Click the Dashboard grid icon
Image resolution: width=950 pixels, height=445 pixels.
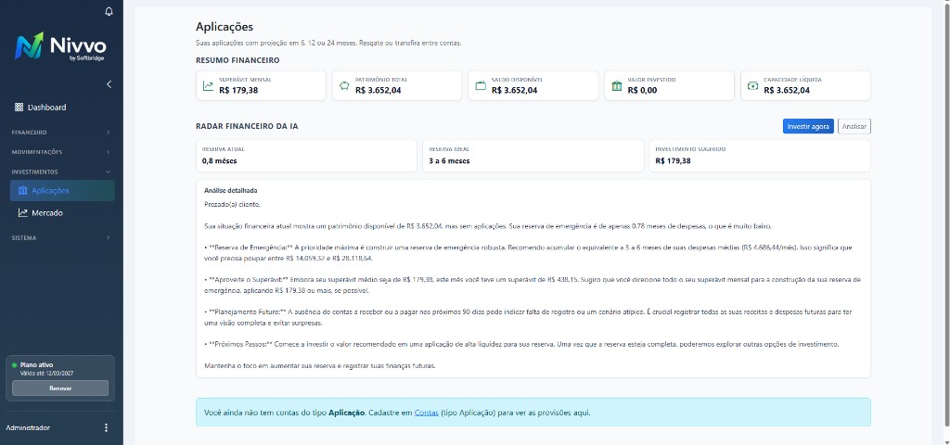(x=19, y=108)
